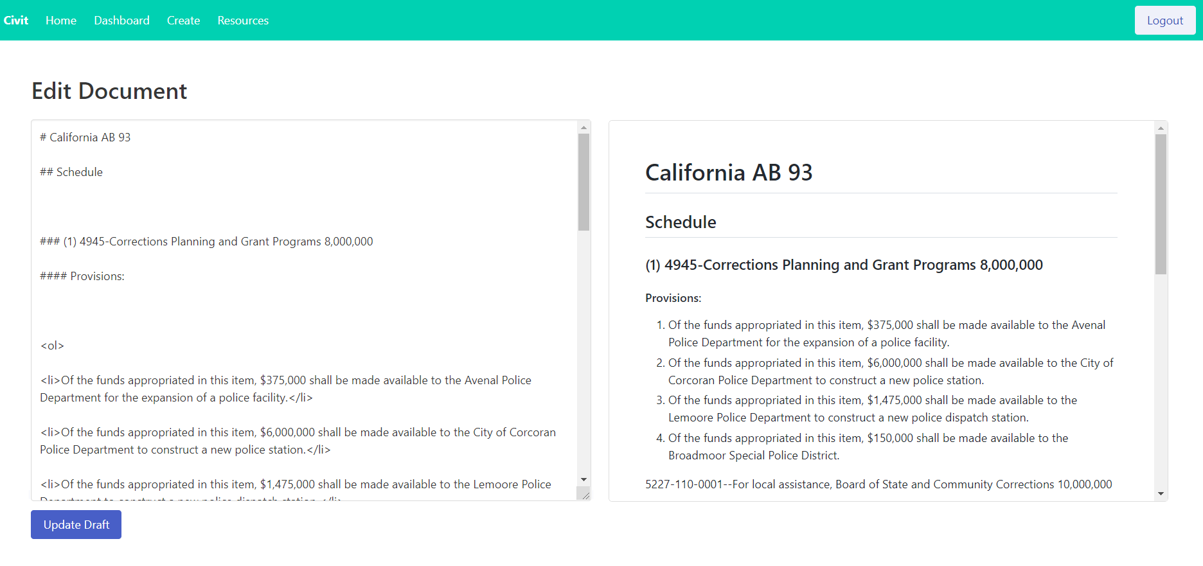Click the preview pane scrollbar thumb
Screen dimensions: 1203x566
pyautogui.click(x=1161, y=204)
